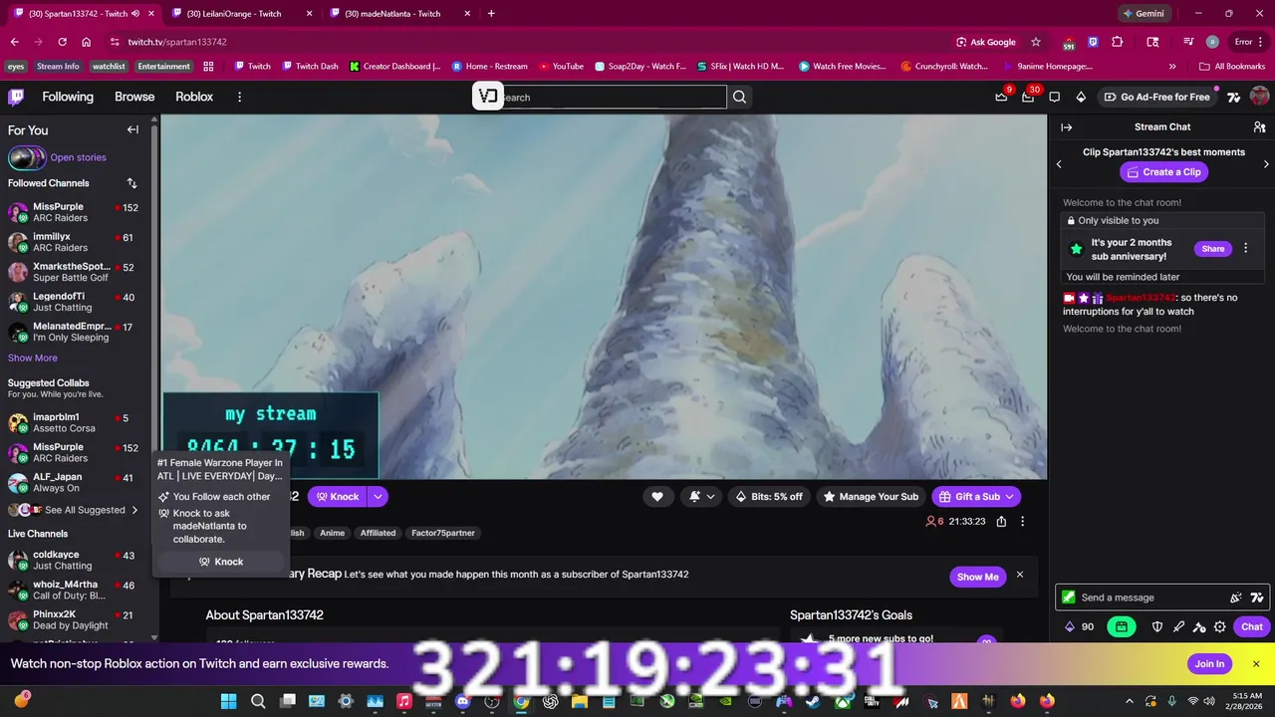The height and width of the screenshot is (717, 1275).
Task: Click Manage Your Sub button
Action: pos(871,497)
